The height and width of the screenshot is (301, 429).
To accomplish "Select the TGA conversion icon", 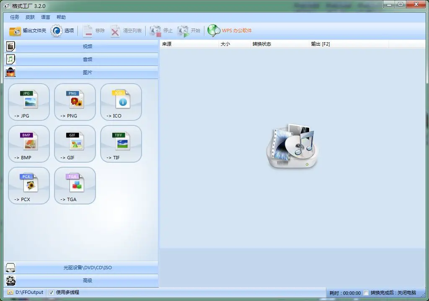I will click(x=75, y=186).
